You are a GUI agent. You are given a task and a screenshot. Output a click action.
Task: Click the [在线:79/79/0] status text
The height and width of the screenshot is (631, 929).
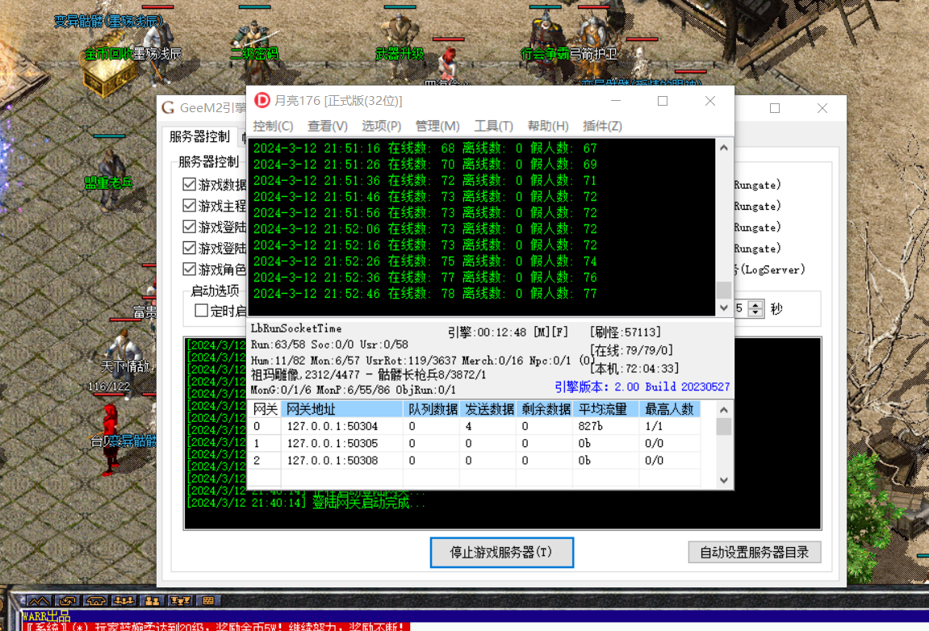click(631, 351)
